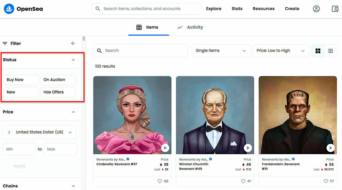Open the Single Items dropdown
This screenshot has width=342, height=190.
pos(221,51)
